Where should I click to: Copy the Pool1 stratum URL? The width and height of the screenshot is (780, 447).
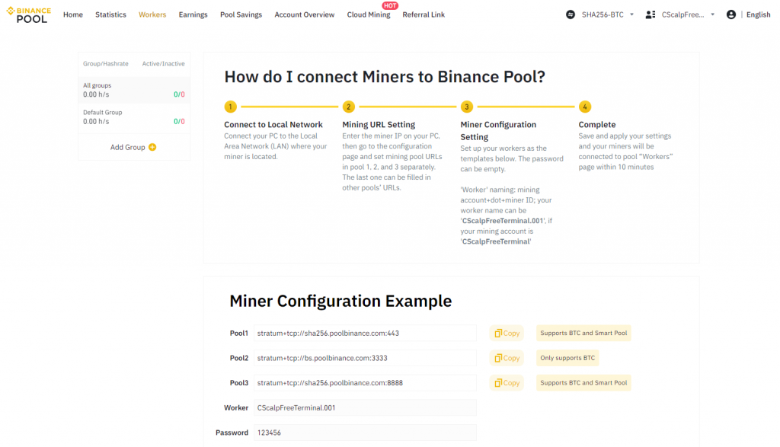pyautogui.click(x=506, y=333)
